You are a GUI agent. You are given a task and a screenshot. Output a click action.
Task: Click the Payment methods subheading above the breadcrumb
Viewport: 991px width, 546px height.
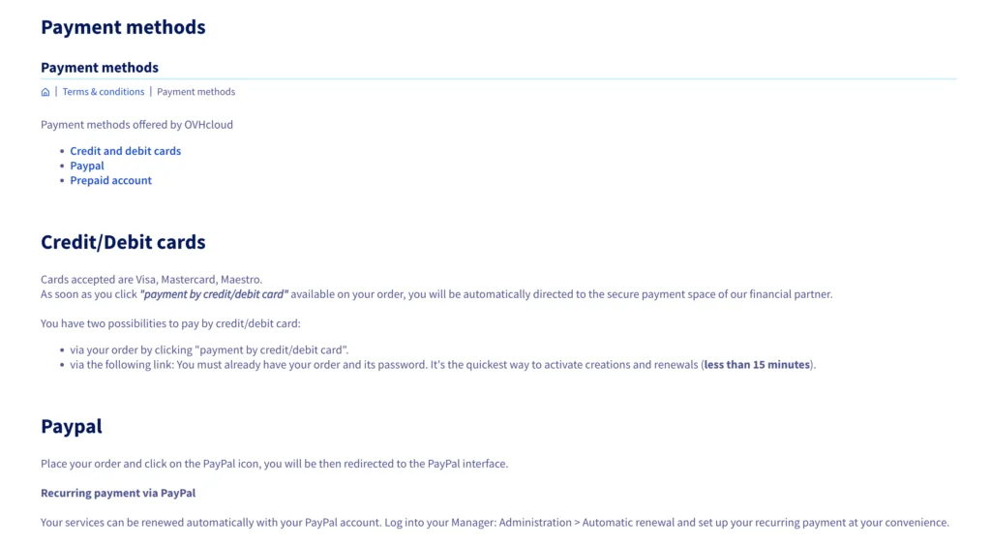point(100,67)
